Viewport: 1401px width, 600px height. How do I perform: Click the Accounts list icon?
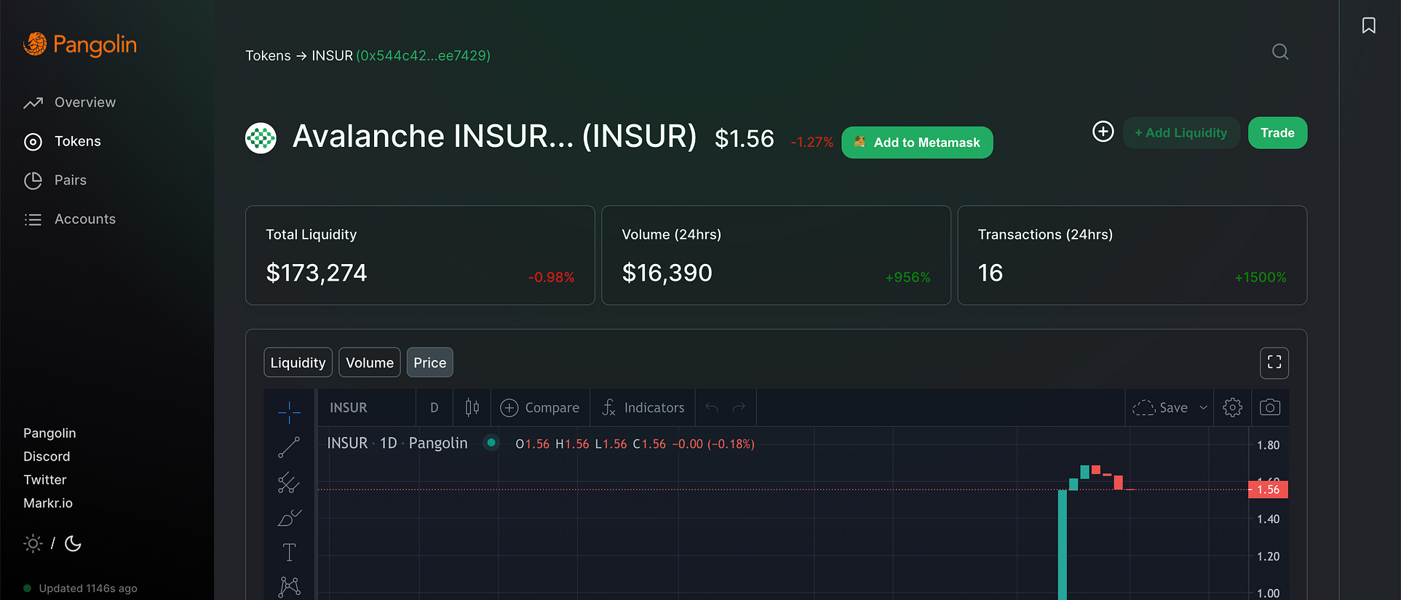click(33, 219)
